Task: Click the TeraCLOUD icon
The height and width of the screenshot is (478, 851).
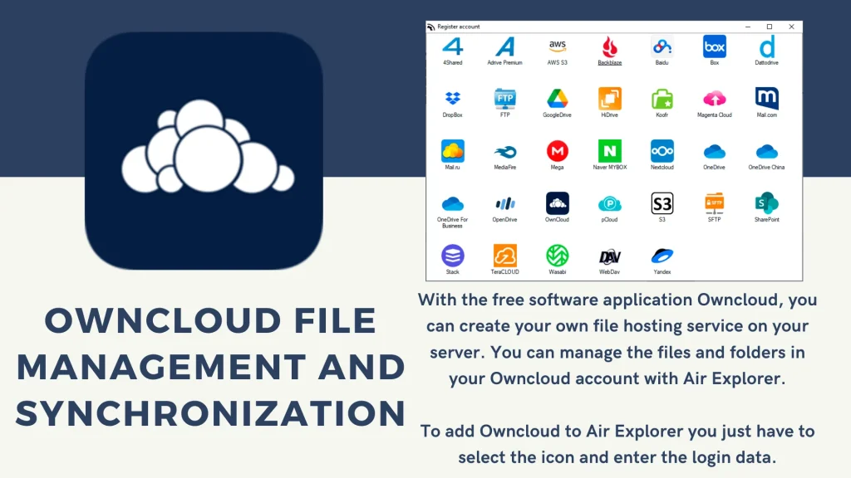Action: coord(504,256)
